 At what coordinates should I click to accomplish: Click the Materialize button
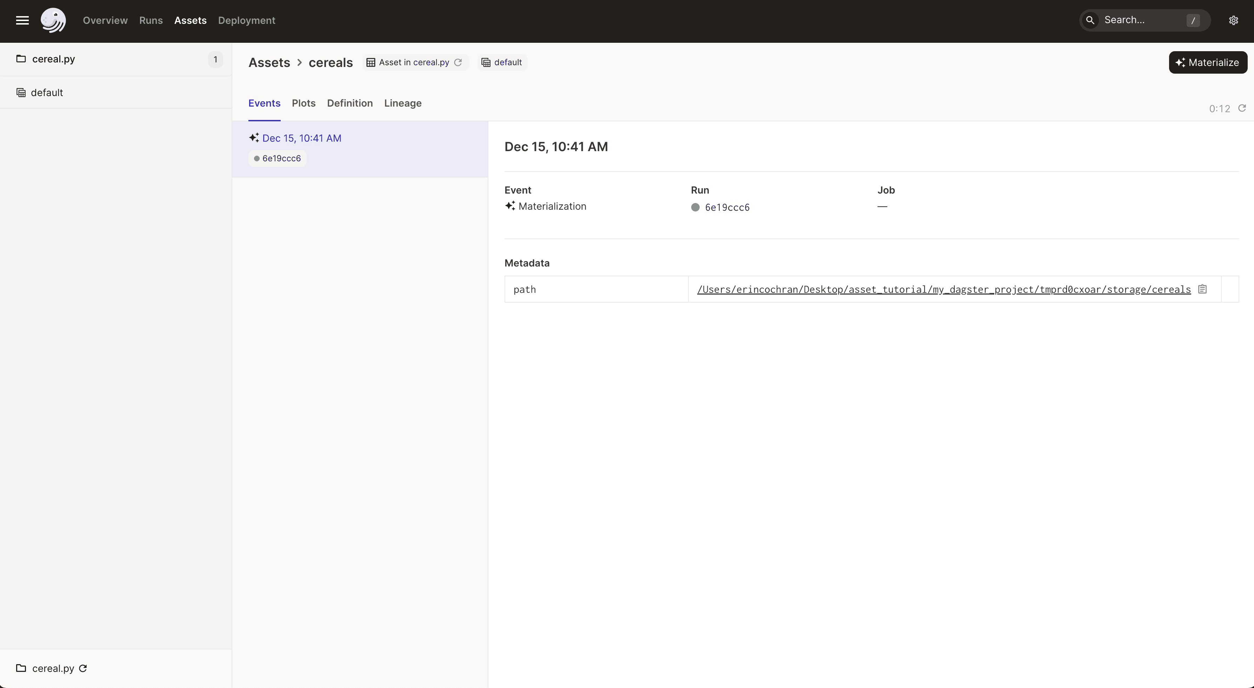point(1208,62)
